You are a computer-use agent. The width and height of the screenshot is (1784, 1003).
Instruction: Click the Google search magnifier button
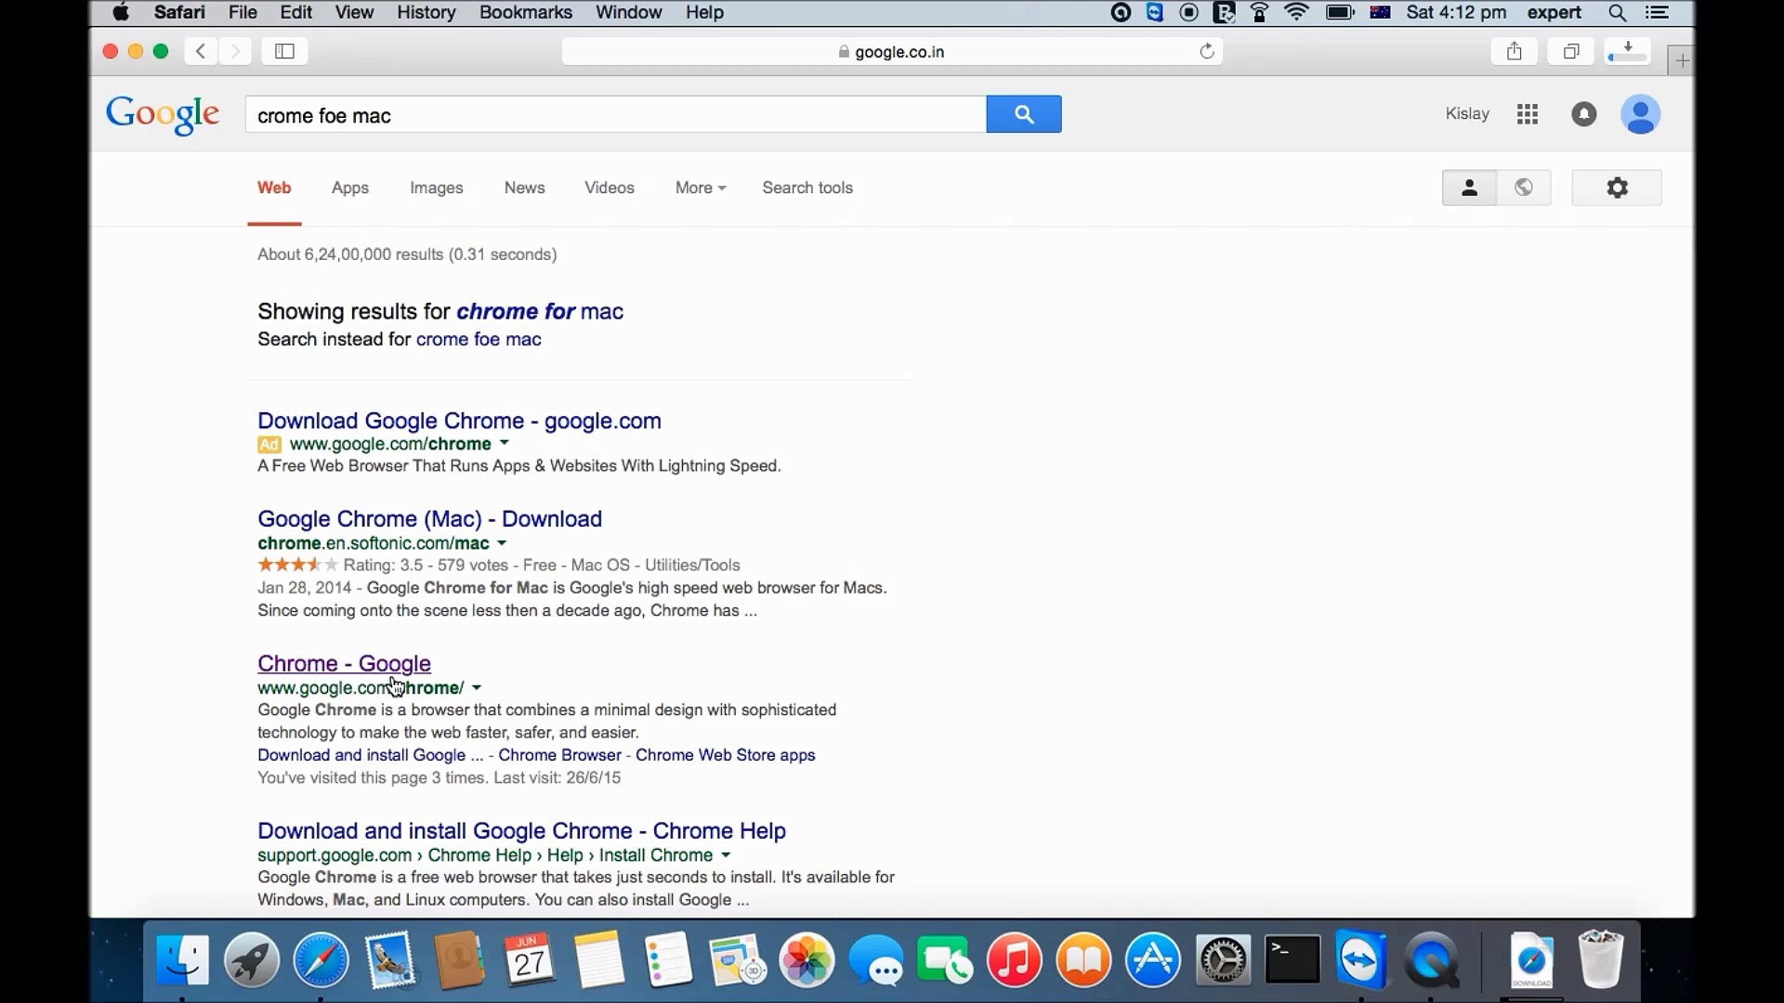click(1023, 113)
